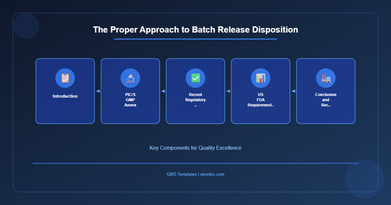This screenshot has height=205, width=391.
Task: Expand the arrow between Introduction and PIC/S cards
Action: [98, 91]
